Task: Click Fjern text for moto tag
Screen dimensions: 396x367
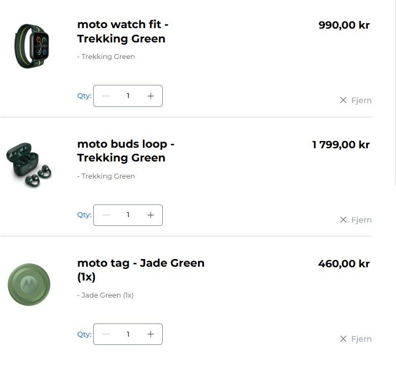Action: click(361, 339)
